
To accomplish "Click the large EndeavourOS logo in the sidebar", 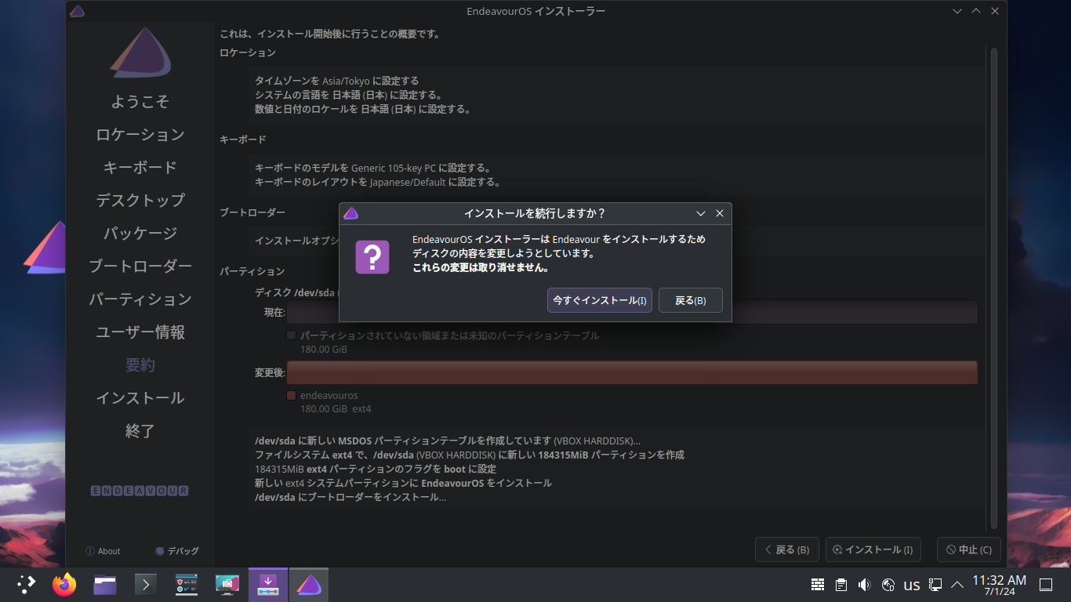I will pyautogui.click(x=140, y=54).
